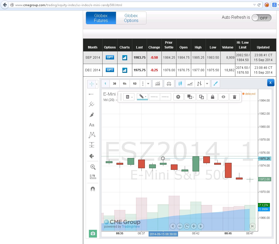The width and height of the screenshot is (279, 244).
Task: Select the pattern drawing tool
Action: pyautogui.click(x=92, y=135)
